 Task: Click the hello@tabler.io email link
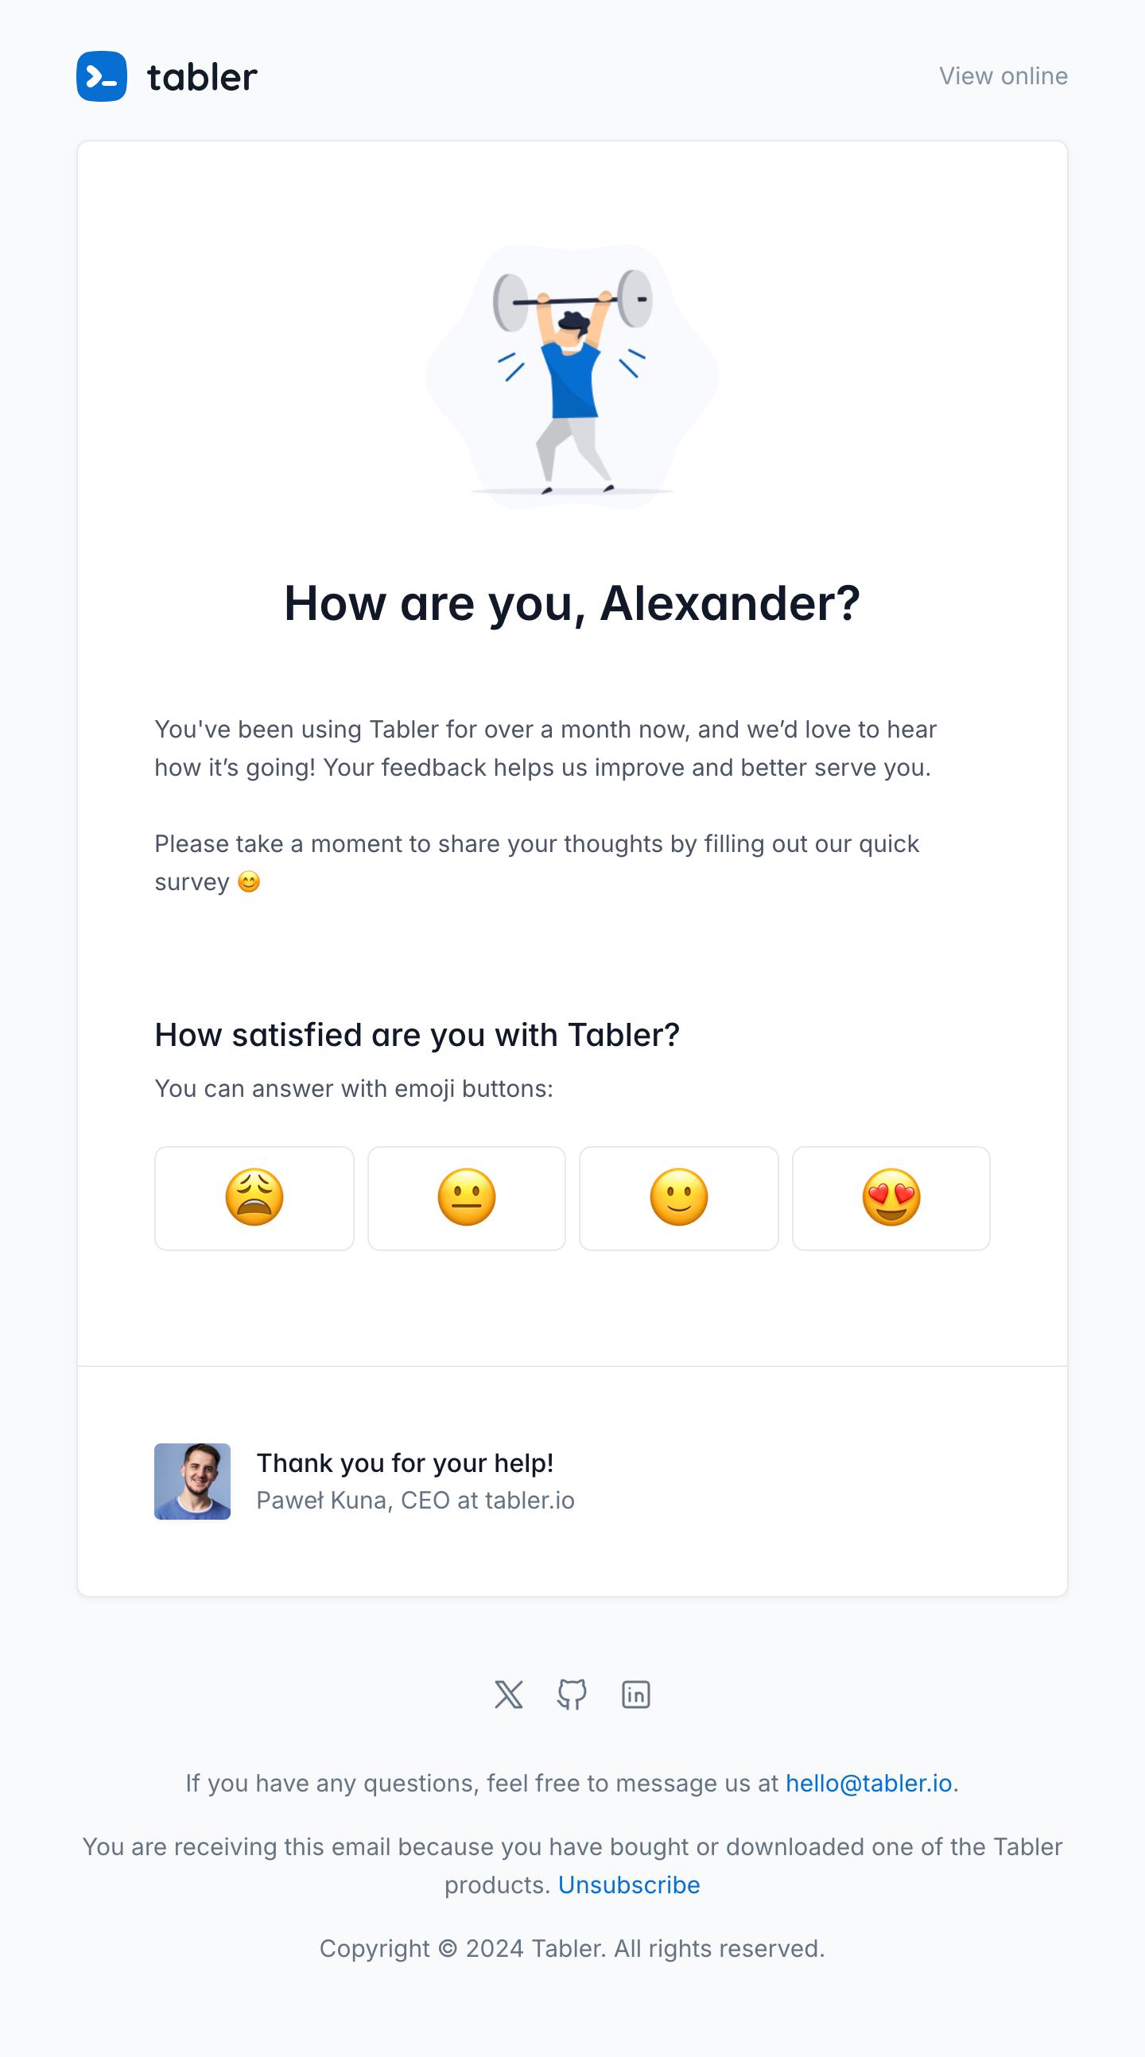click(868, 1783)
